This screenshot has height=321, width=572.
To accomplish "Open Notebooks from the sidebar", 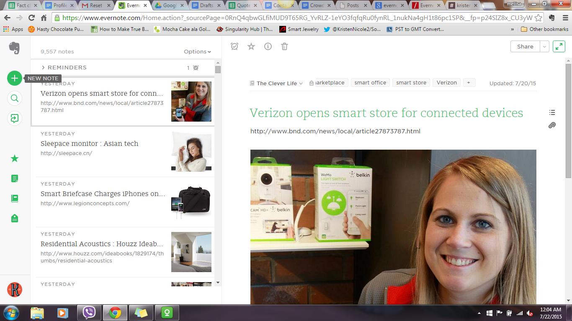I will [15, 199].
